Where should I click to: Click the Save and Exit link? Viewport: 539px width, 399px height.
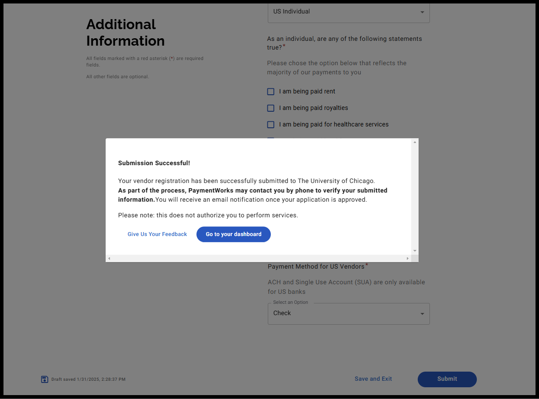click(x=373, y=379)
